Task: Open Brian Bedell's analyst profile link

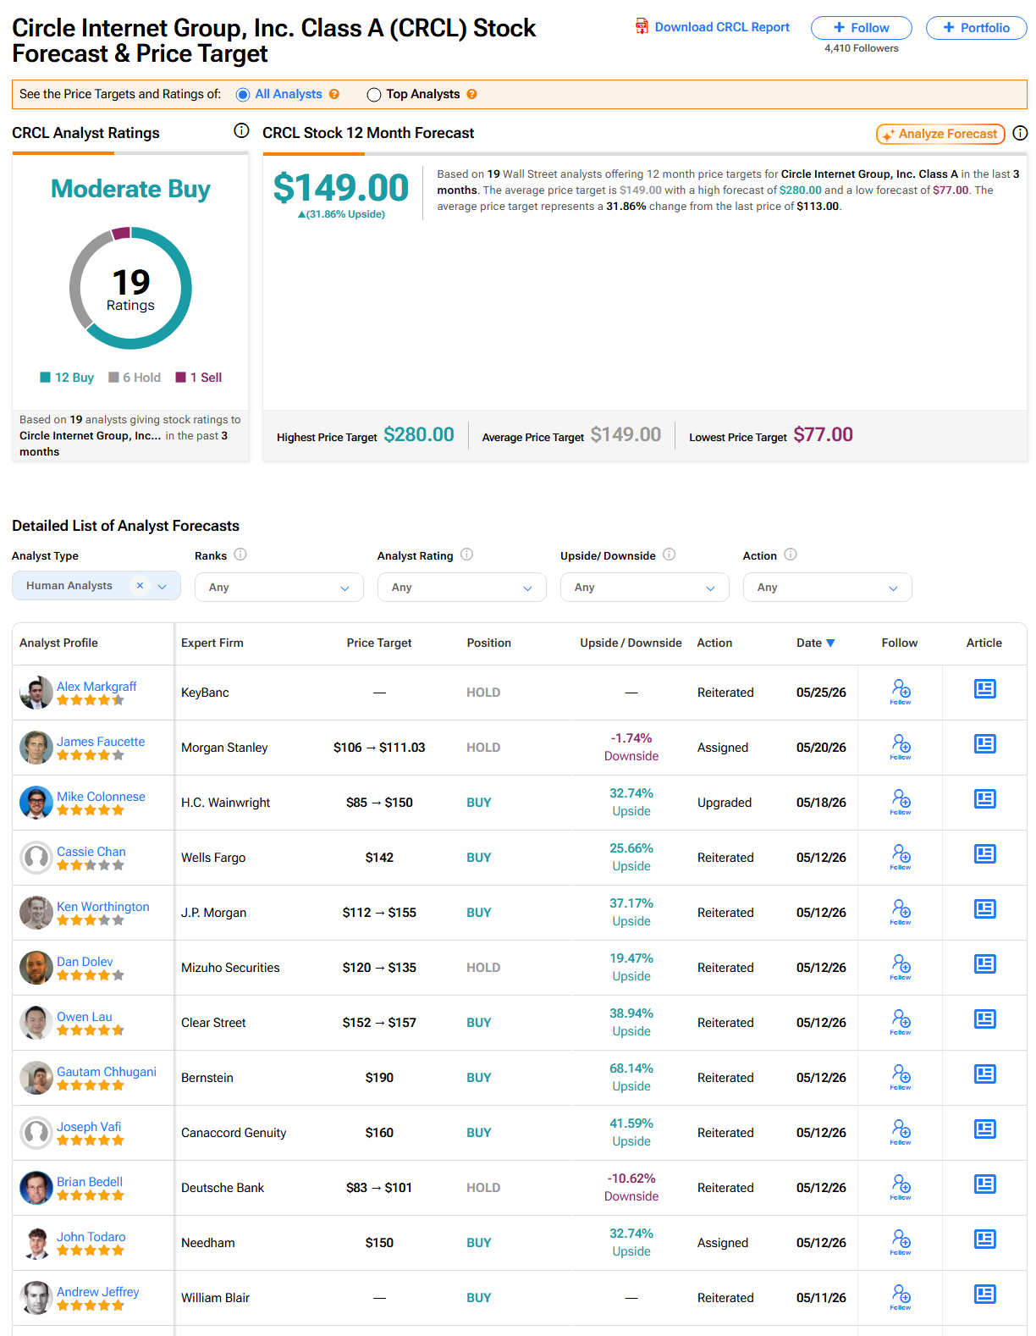Action: click(90, 1181)
